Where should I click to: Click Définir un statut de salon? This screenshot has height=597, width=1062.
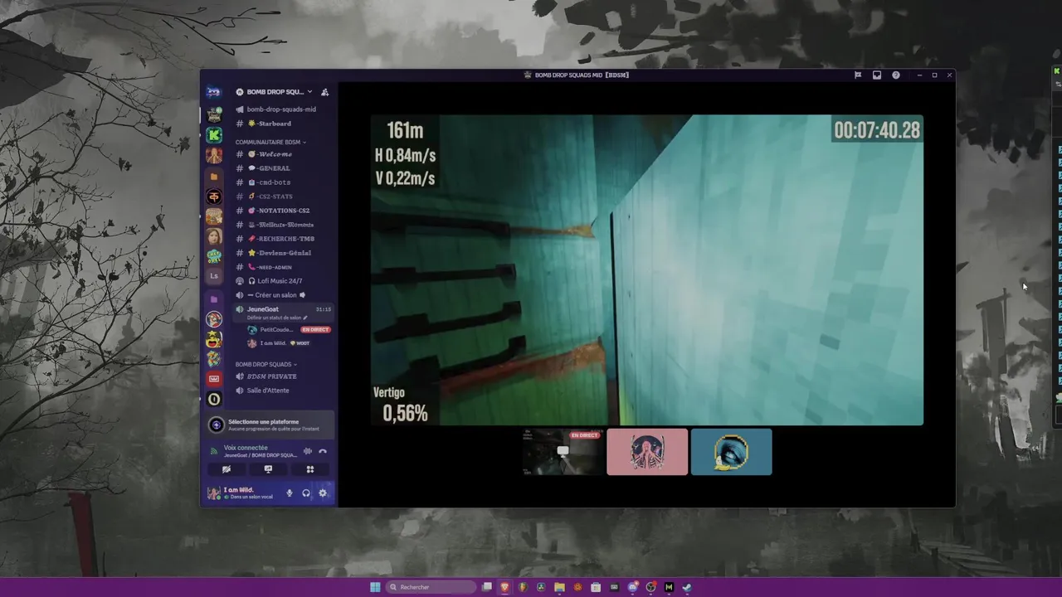click(x=277, y=318)
